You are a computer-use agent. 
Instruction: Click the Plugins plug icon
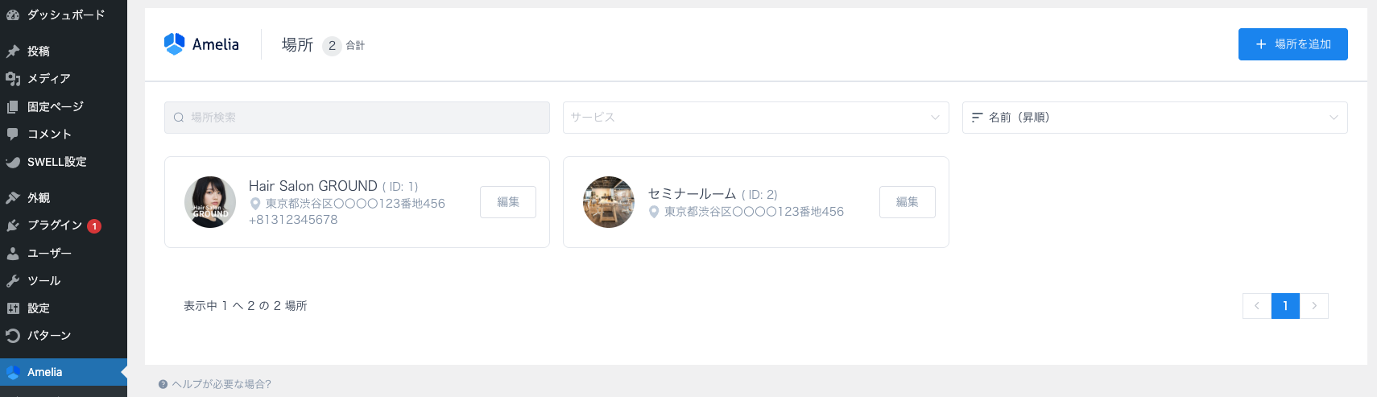click(x=13, y=225)
